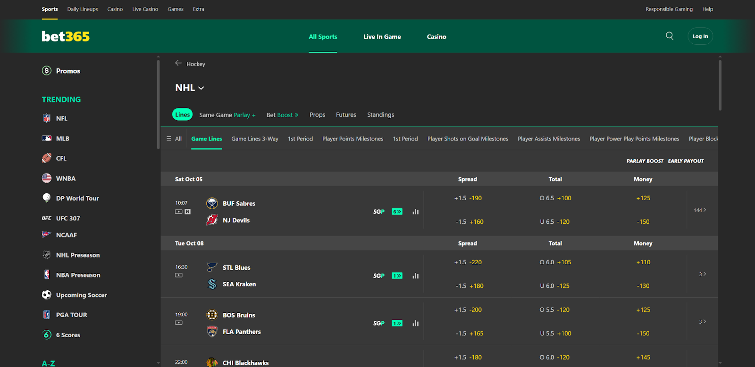This screenshot has height=367, width=755.
Task: Click the Log In button
Action: (x=700, y=36)
